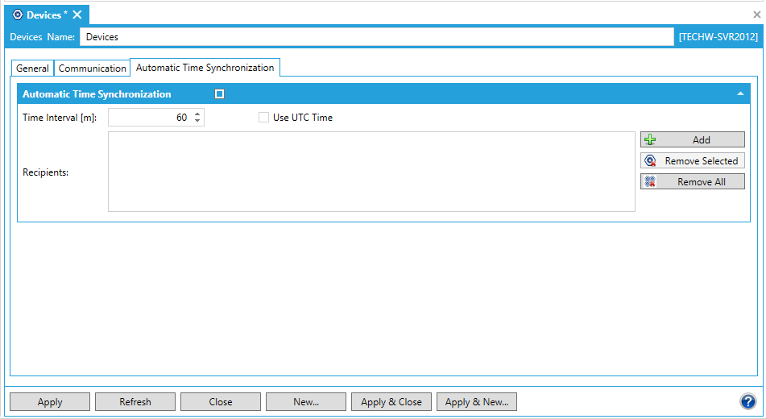Screen dimensions: 766x419
Task: Decrease Time Interval with down arrow
Action: (197, 122)
